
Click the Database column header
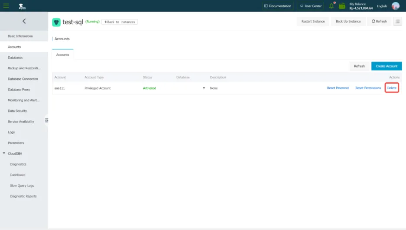[x=183, y=78]
